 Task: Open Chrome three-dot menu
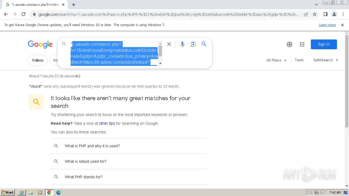pos(343,14)
